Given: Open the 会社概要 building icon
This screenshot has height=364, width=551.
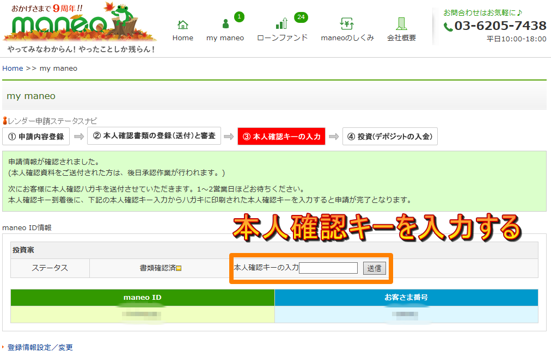Looking at the screenshot, I should click(x=401, y=23).
